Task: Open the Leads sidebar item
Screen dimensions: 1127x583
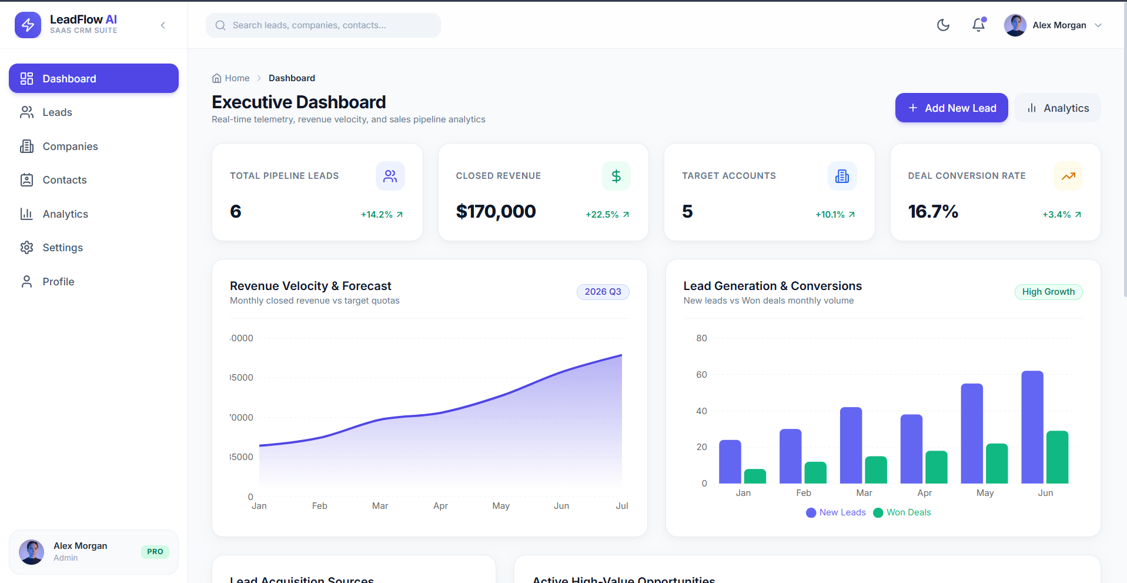Action: tap(93, 112)
